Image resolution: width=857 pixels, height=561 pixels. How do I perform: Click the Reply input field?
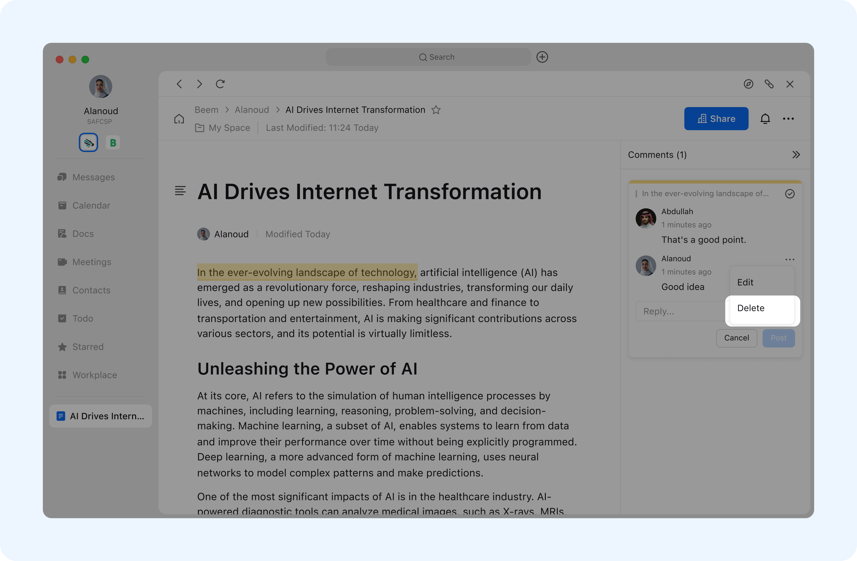681,311
